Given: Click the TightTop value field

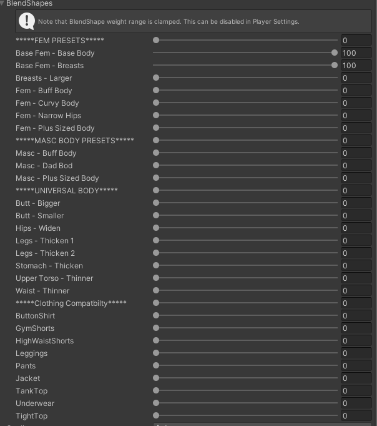Looking at the screenshot, I should coord(356,416).
